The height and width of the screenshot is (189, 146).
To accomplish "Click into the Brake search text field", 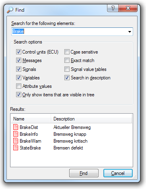I will coord(69,31).
